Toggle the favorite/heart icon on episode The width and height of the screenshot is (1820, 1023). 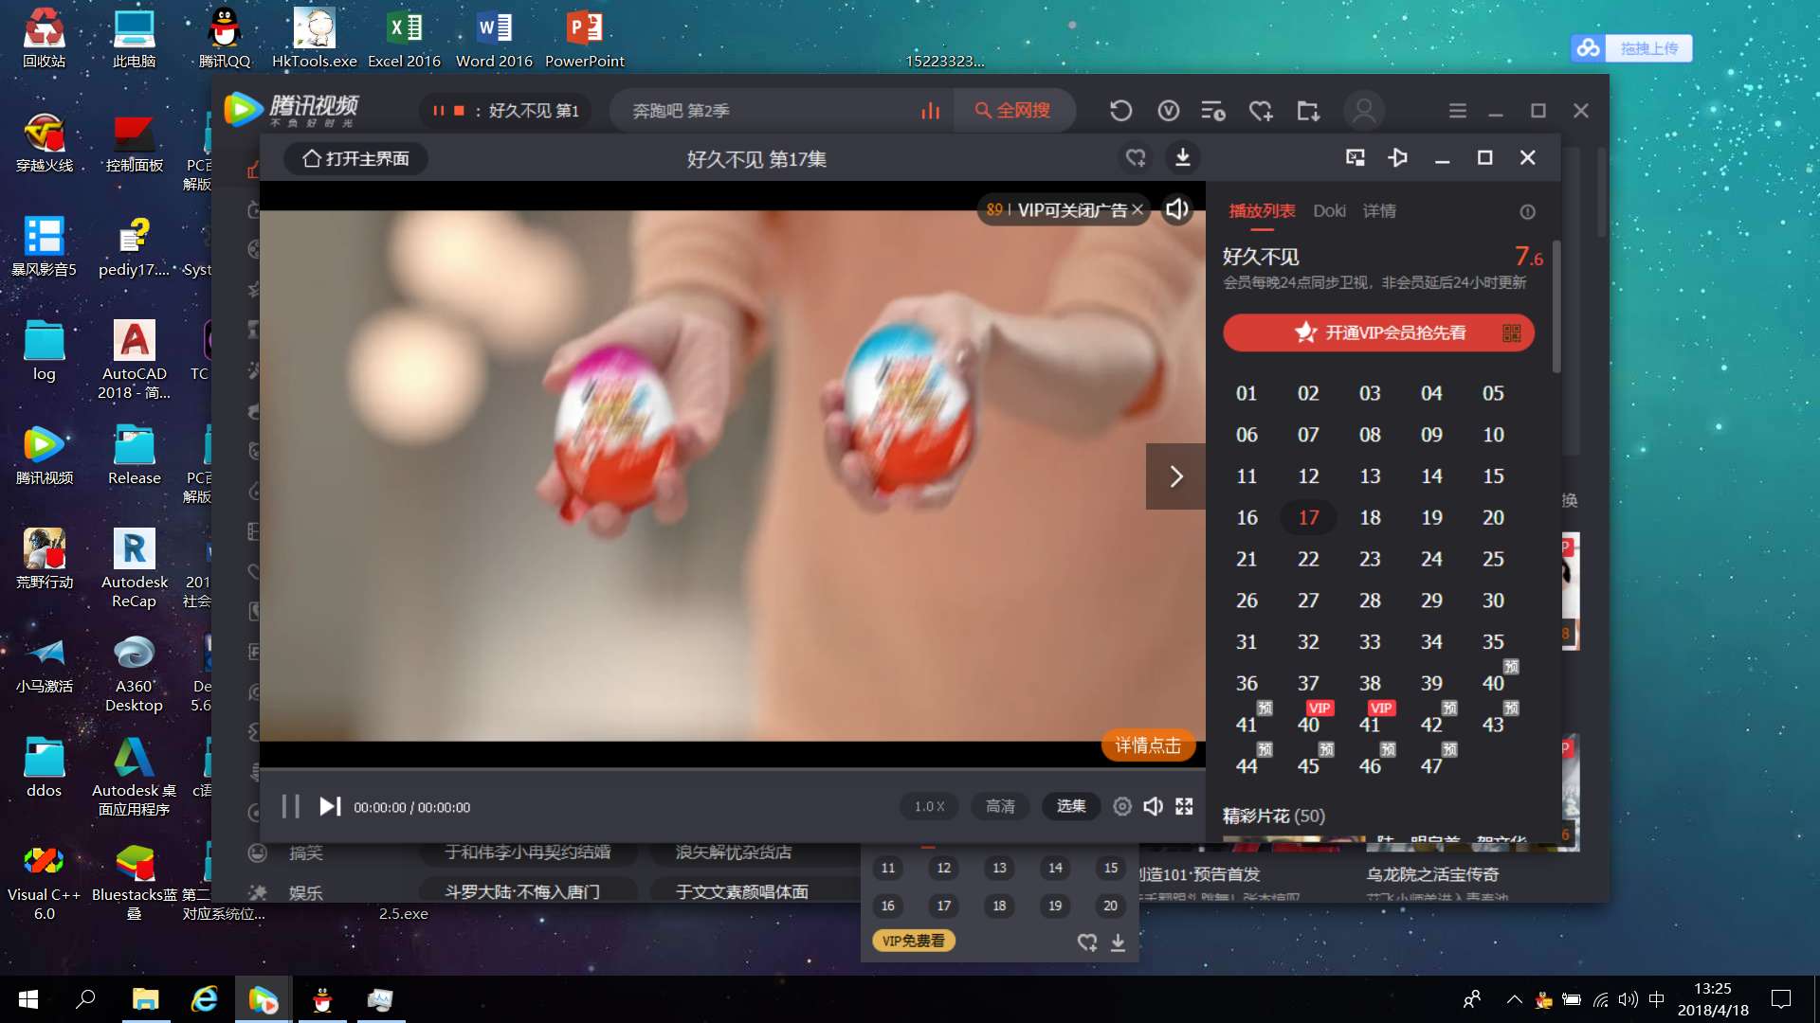click(x=1134, y=156)
